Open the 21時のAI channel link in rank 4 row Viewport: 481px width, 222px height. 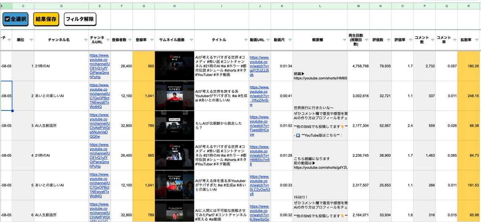point(99,155)
